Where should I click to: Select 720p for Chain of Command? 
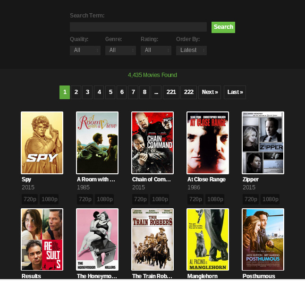coord(140,199)
